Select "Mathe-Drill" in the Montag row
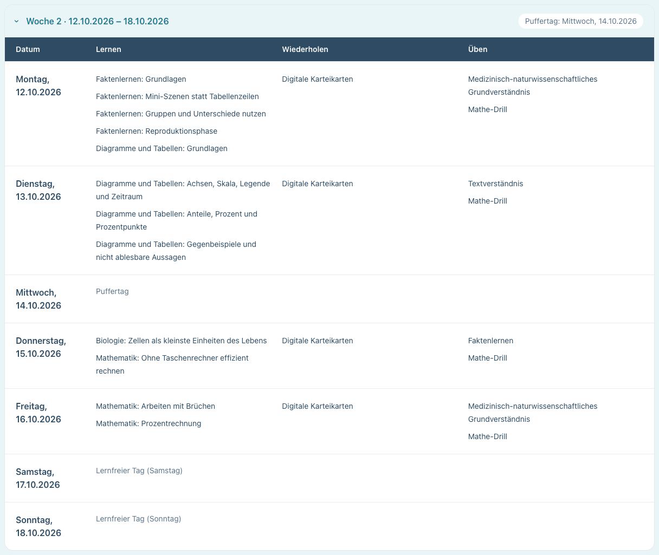 point(488,109)
